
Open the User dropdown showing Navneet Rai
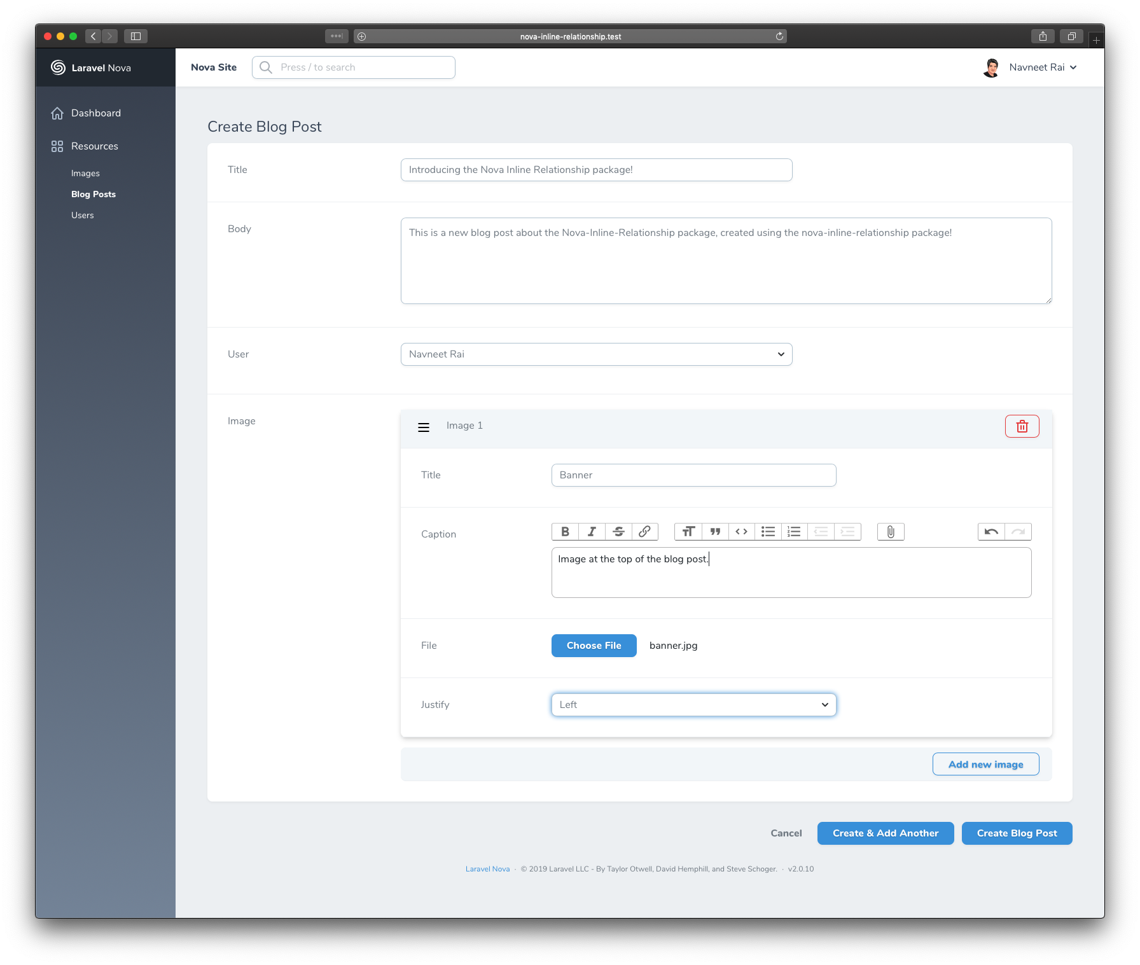point(596,354)
